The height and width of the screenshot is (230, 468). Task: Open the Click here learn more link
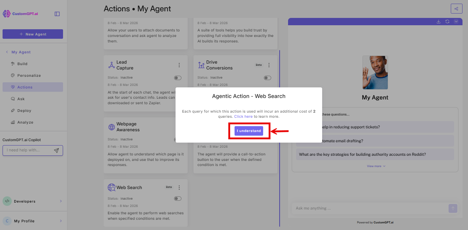point(243,116)
